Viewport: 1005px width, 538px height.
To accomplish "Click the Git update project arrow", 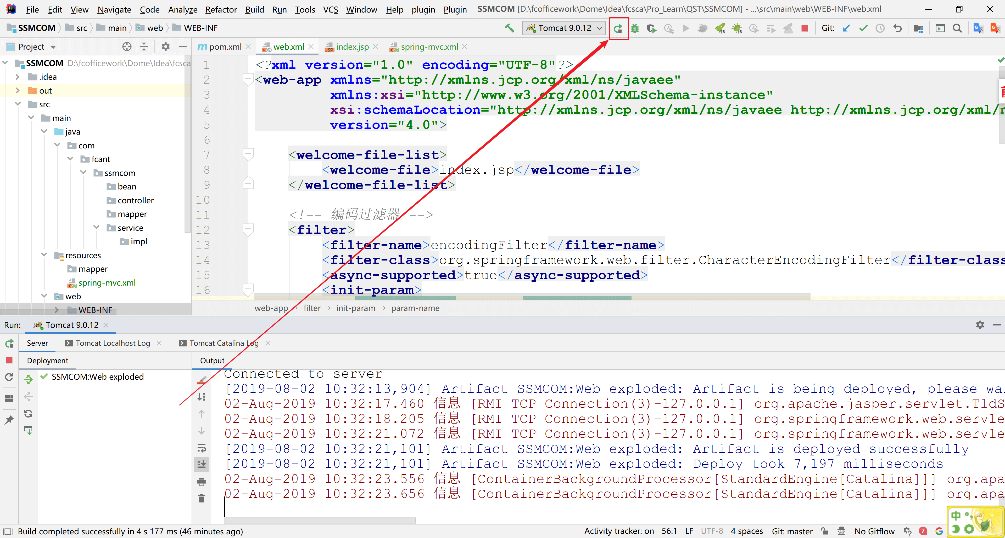I will (846, 28).
